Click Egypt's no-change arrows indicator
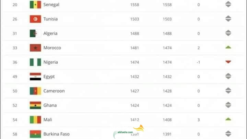 tap(228, 76)
